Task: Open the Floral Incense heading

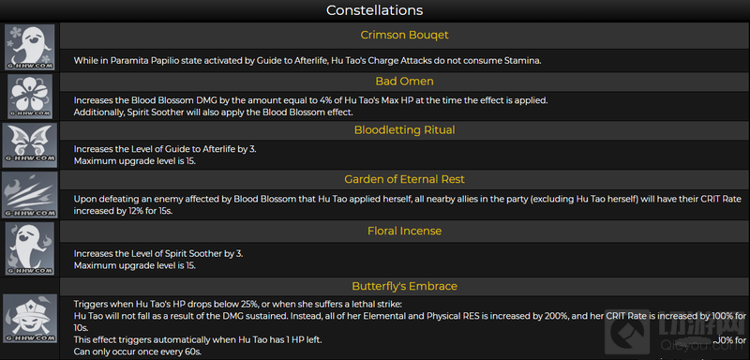Action: [x=404, y=231]
